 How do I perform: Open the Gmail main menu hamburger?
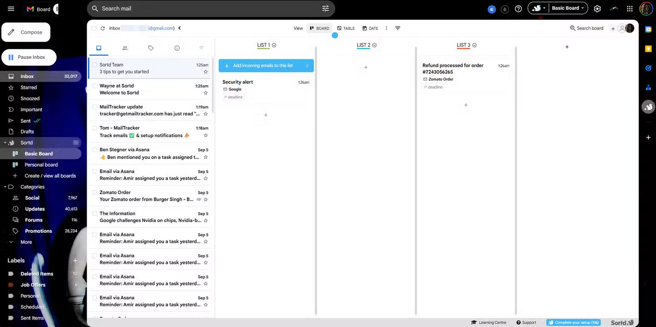11,9
